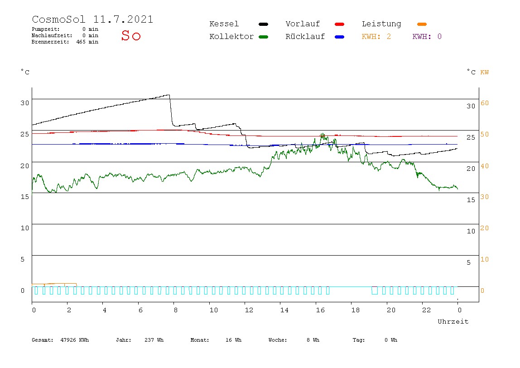Click the 'Monat:' footer label

200,340
